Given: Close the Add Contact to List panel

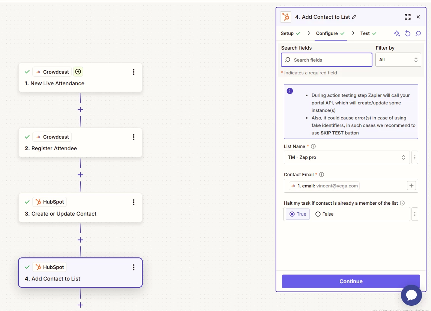Looking at the screenshot, I should point(418,17).
